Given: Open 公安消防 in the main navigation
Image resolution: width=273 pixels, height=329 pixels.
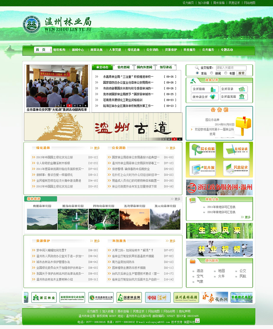Looking at the screenshot, I should pyautogui.click(x=152, y=50).
